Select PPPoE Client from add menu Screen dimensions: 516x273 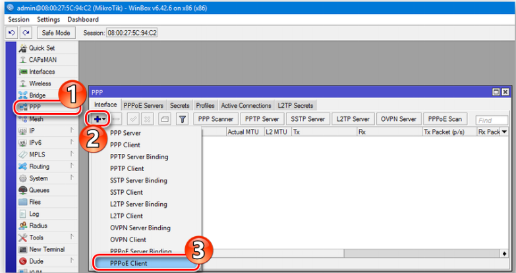point(146,263)
